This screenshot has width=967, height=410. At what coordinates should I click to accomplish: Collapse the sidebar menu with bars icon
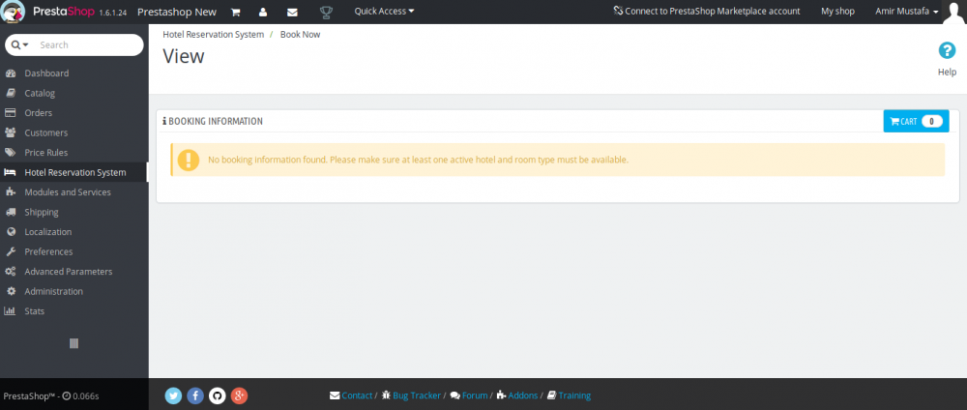[74, 343]
